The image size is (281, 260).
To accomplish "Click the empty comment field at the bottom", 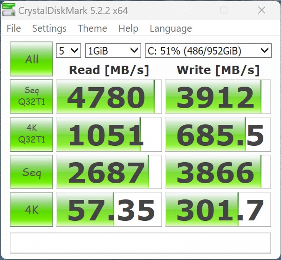I will (x=141, y=243).
